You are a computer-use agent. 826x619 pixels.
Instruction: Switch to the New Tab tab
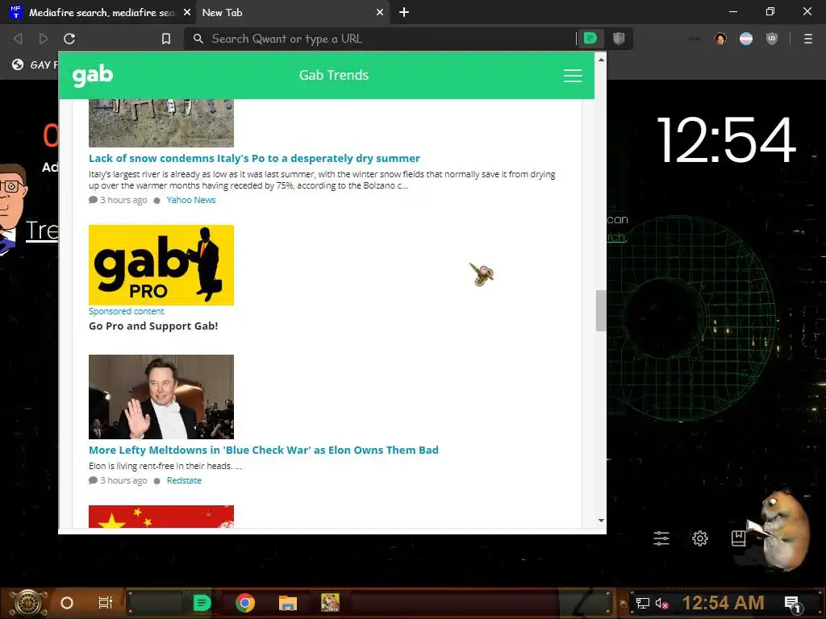click(x=292, y=12)
